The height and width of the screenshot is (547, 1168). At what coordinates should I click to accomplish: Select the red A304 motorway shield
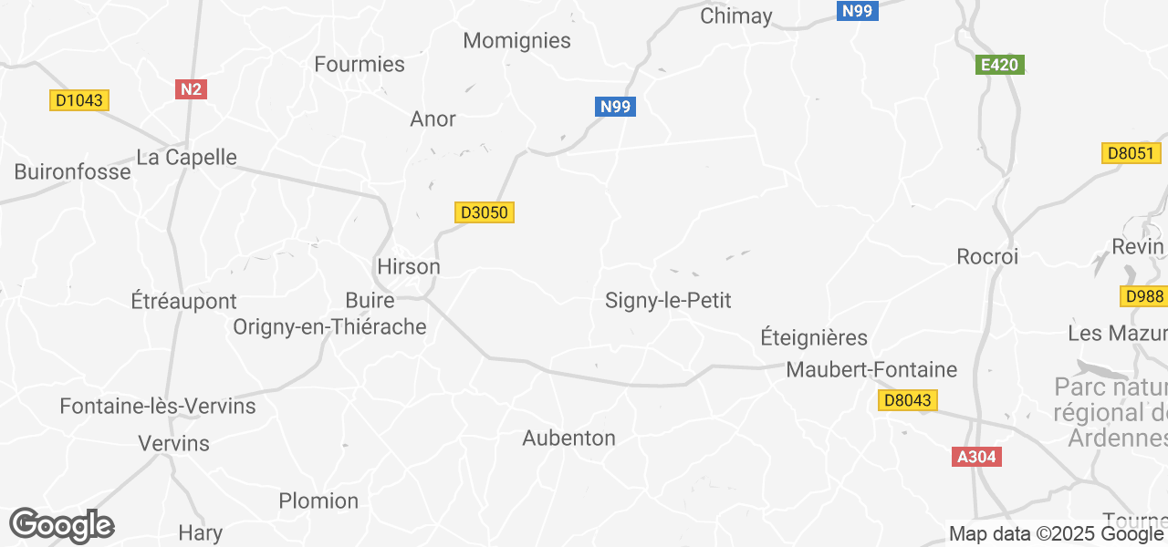tap(976, 457)
